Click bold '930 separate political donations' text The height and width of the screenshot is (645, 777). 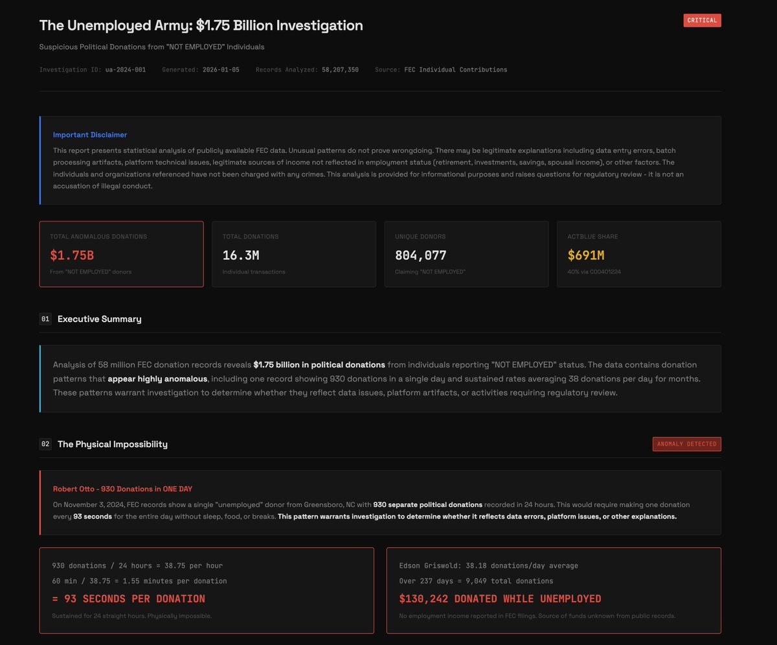(x=427, y=504)
